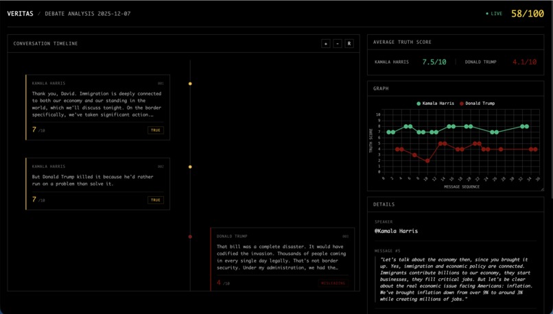Click the 58/100 overall score
The height and width of the screenshot is (314, 553).
click(x=527, y=14)
